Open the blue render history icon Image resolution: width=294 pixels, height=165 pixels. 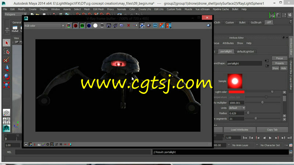[155, 26]
